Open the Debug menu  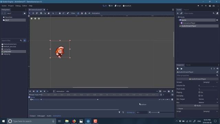tap(18, 6)
